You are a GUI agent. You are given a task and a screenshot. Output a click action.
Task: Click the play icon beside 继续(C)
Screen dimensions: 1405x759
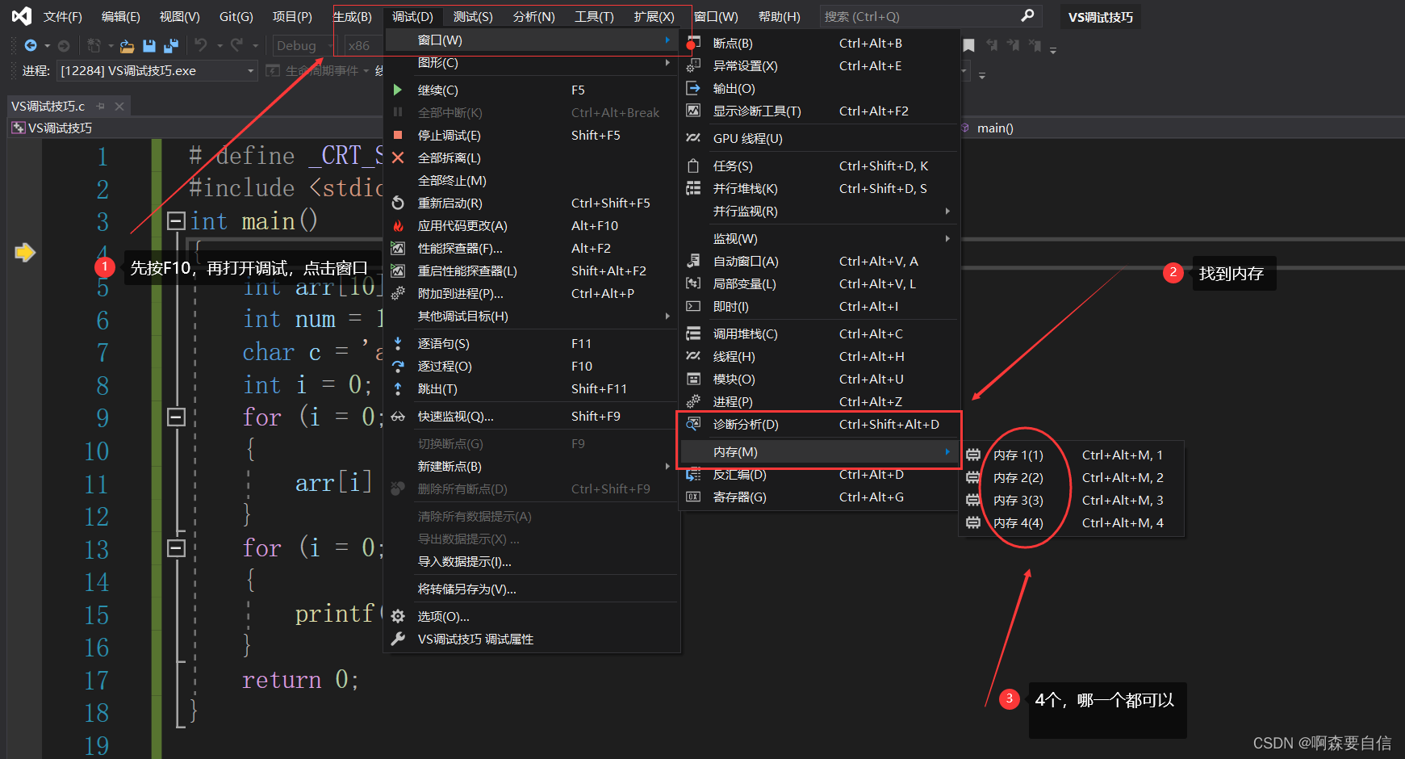coord(398,90)
